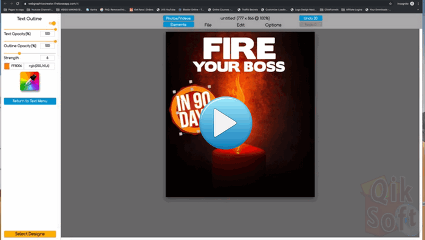
Task: Click the Select Designs button
Action: 30,234
